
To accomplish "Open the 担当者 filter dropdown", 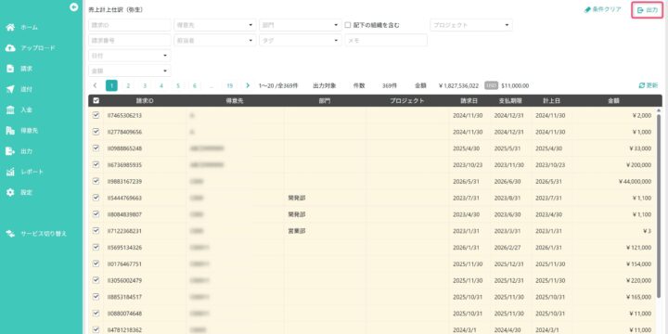I will point(215,41).
